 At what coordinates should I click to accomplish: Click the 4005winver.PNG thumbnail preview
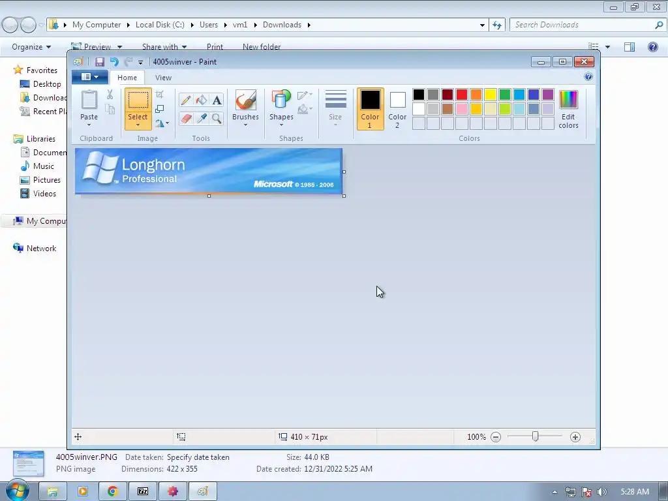click(x=29, y=463)
